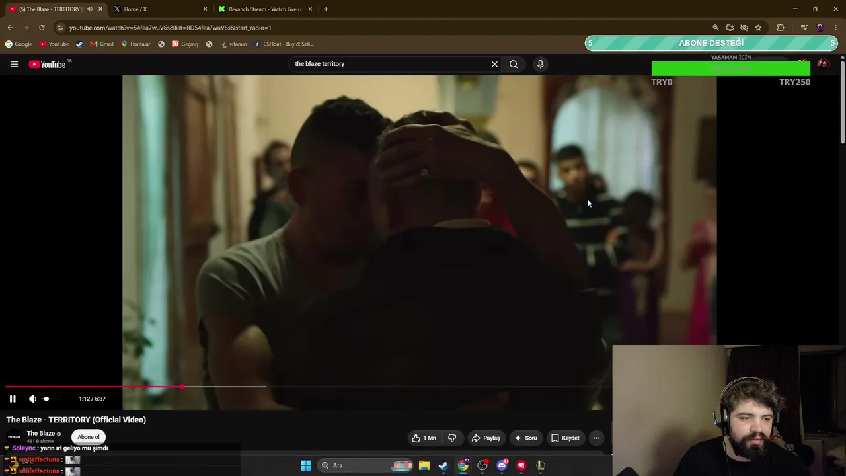Open the Paylaş share dialog
The width and height of the screenshot is (846, 476).
pos(486,438)
